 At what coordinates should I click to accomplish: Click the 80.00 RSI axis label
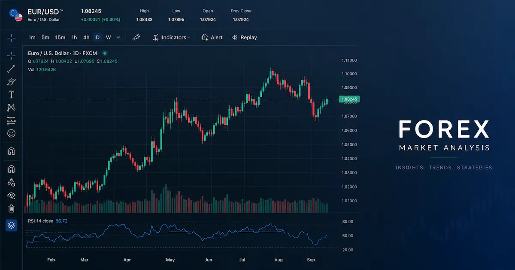pyautogui.click(x=348, y=222)
